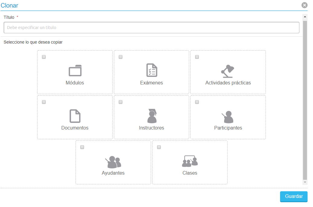The width and height of the screenshot is (313, 207).
Task: Click the Ayudantes label
Action: [x=113, y=173]
